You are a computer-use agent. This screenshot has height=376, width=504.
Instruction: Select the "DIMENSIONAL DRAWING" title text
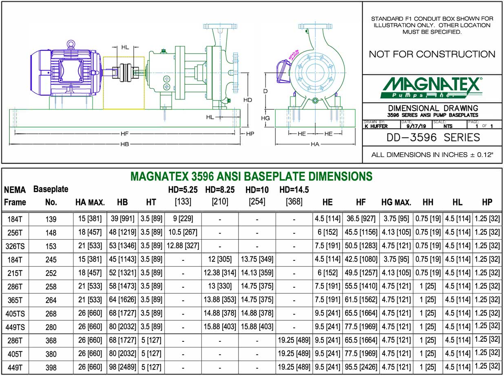[433, 108]
